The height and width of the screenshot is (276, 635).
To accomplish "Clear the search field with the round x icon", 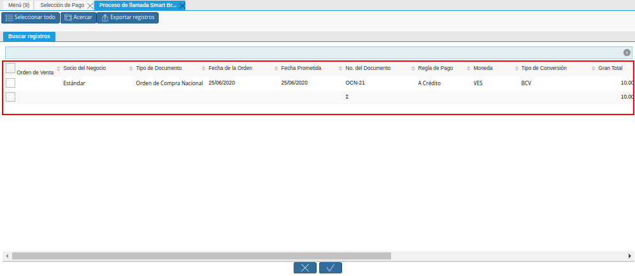I will [627, 53].
